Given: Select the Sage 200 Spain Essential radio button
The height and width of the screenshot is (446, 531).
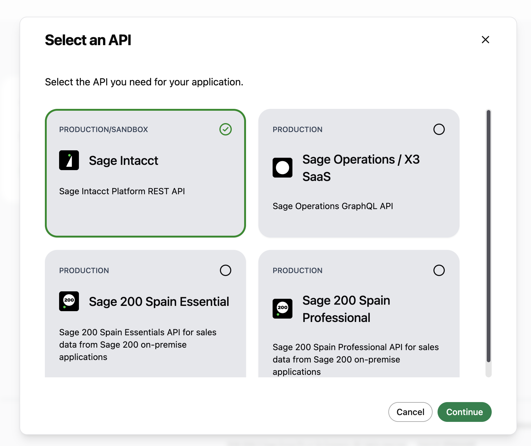Looking at the screenshot, I should 226,270.
